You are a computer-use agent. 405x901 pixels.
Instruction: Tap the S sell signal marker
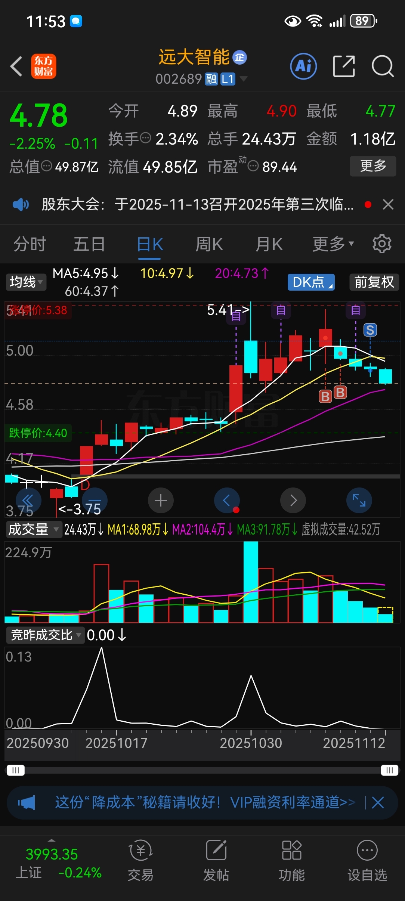click(x=370, y=330)
